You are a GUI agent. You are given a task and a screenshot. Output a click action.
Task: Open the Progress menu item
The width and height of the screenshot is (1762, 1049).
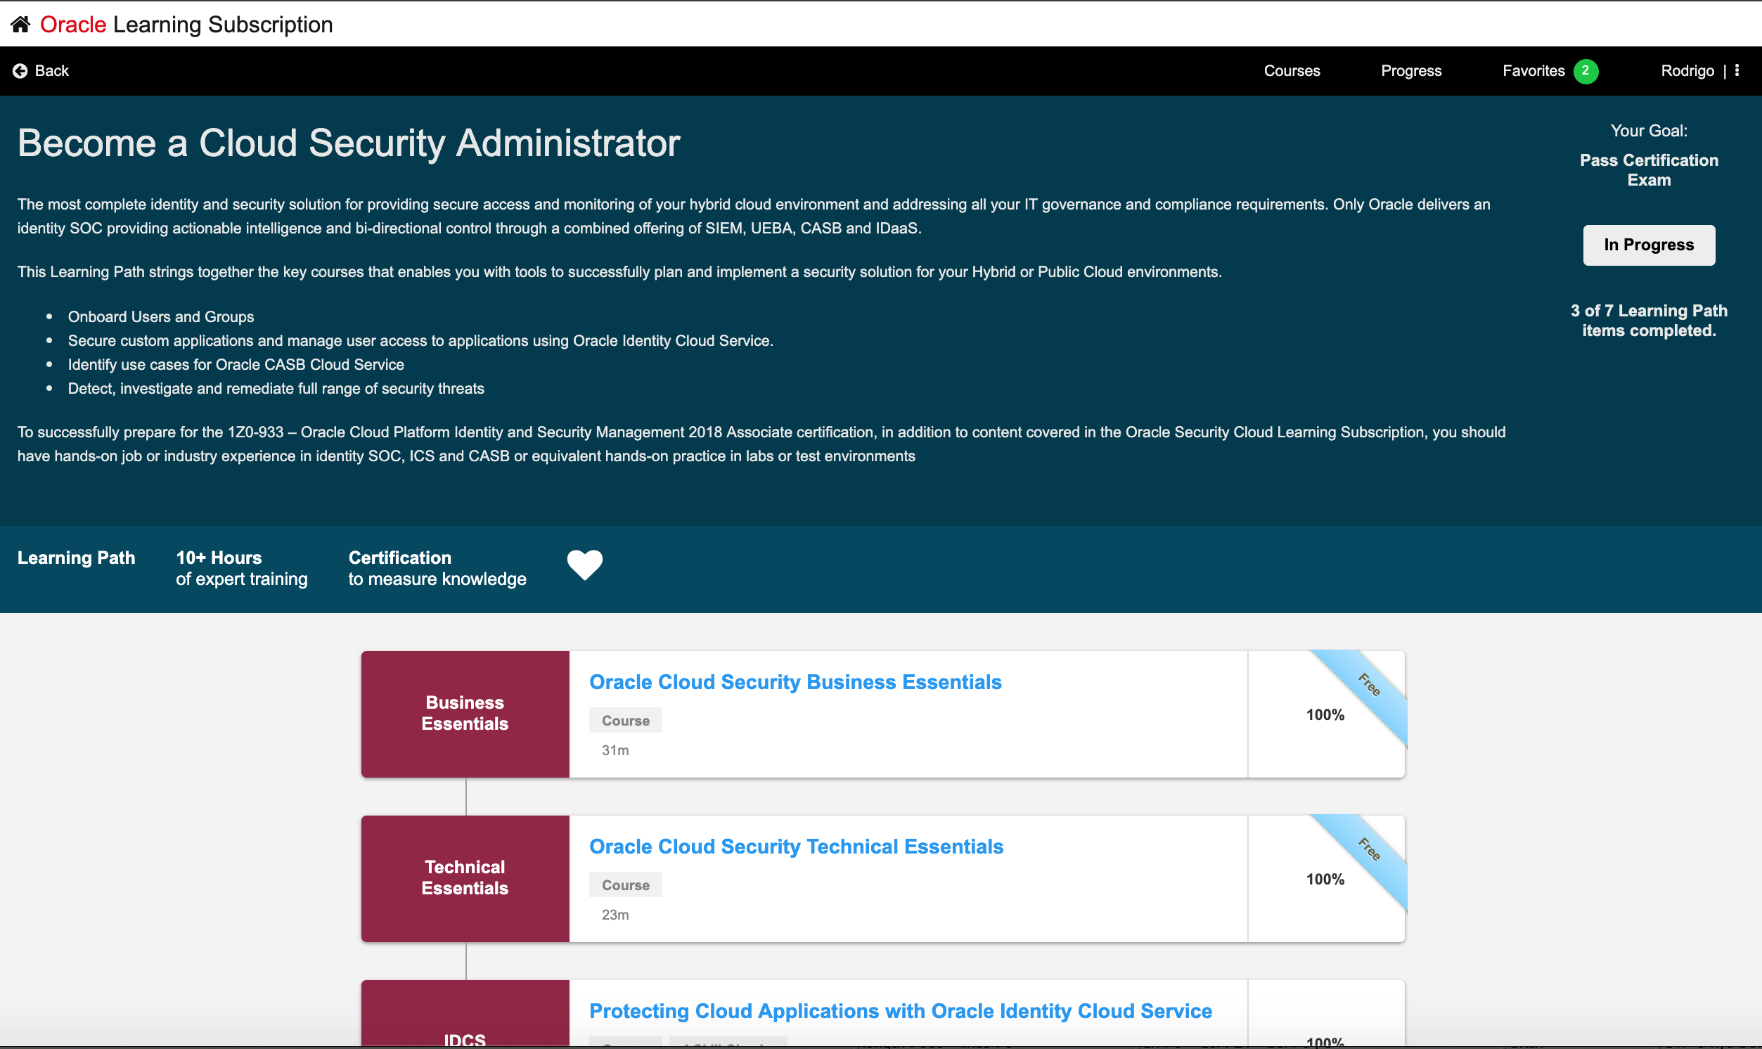[x=1410, y=71]
